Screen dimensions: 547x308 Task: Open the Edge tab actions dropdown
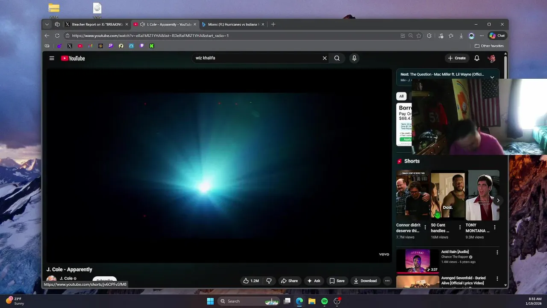click(x=47, y=24)
